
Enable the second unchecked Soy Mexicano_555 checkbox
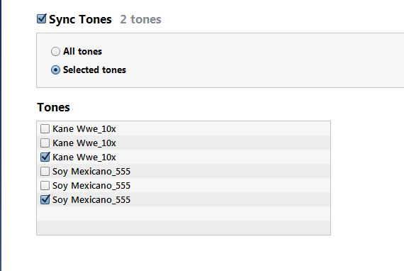coord(45,185)
